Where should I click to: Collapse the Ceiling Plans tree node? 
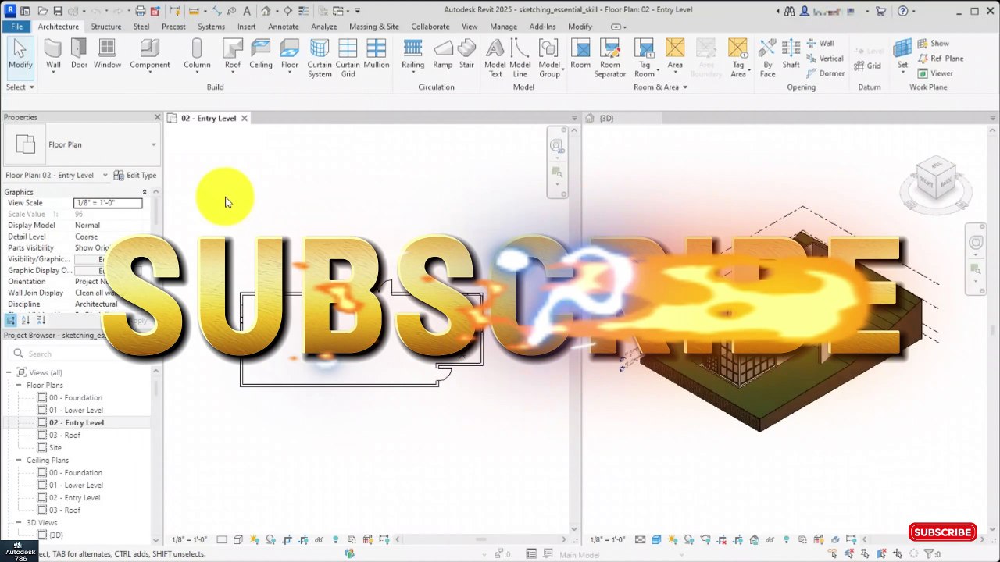(20, 460)
